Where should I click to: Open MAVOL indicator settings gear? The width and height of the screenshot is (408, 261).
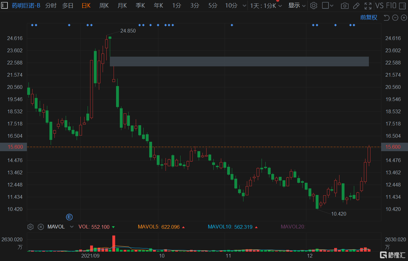(30, 227)
